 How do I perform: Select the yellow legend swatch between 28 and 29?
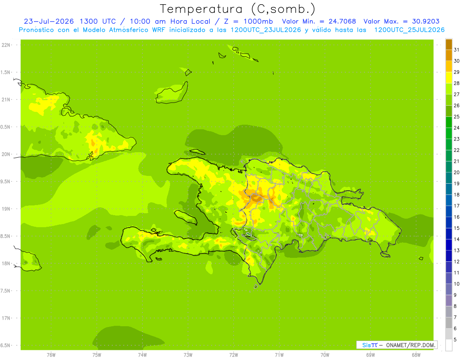pyautogui.click(x=449, y=78)
